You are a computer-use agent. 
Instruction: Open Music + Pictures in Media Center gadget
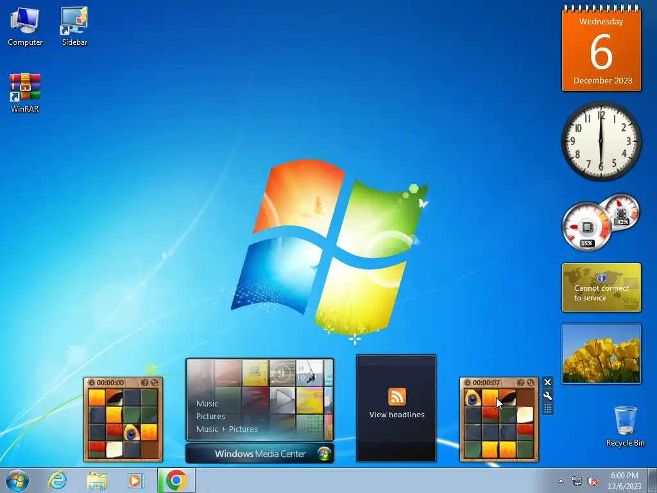(x=226, y=429)
